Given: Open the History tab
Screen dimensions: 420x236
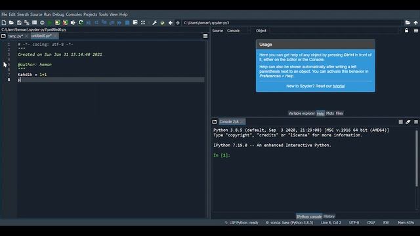Looking at the screenshot, I should (x=329, y=216).
